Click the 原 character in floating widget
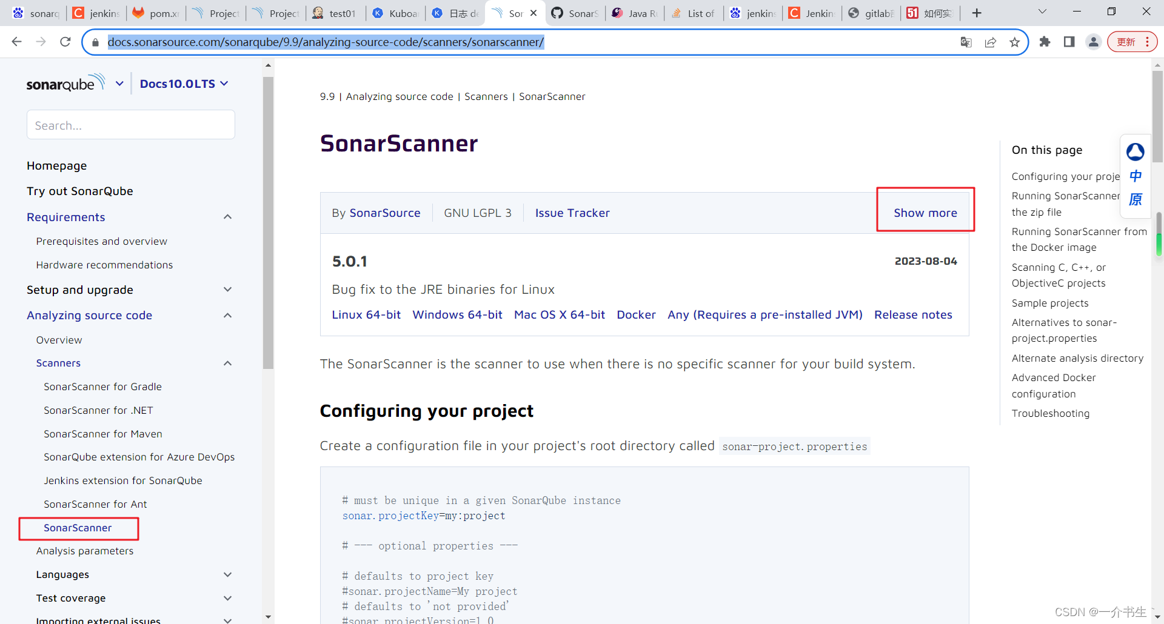 [x=1136, y=199]
